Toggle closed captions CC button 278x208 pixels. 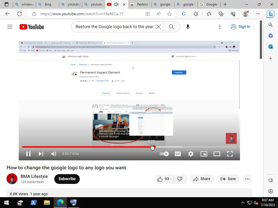tap(178, 154)
